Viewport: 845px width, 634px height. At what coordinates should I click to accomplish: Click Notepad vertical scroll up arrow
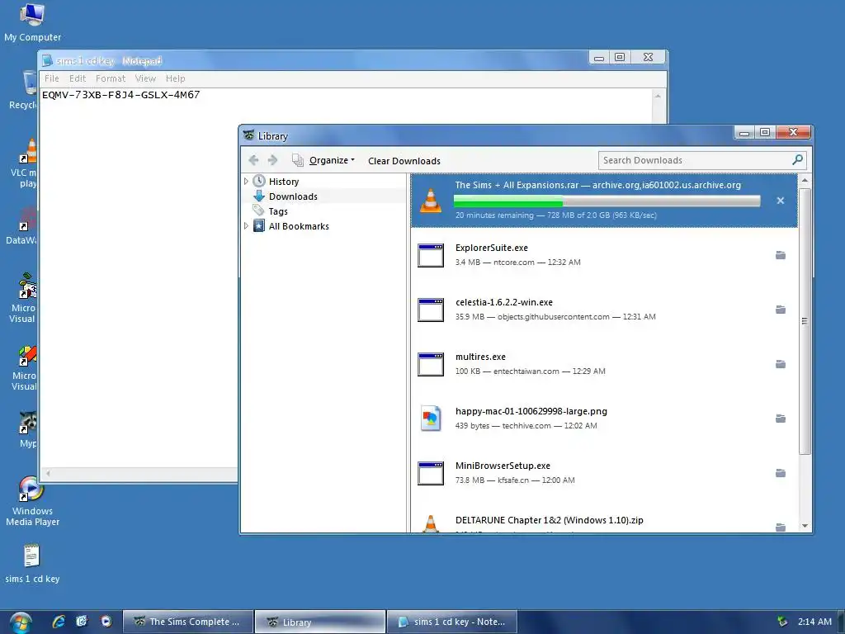point(658,96)
